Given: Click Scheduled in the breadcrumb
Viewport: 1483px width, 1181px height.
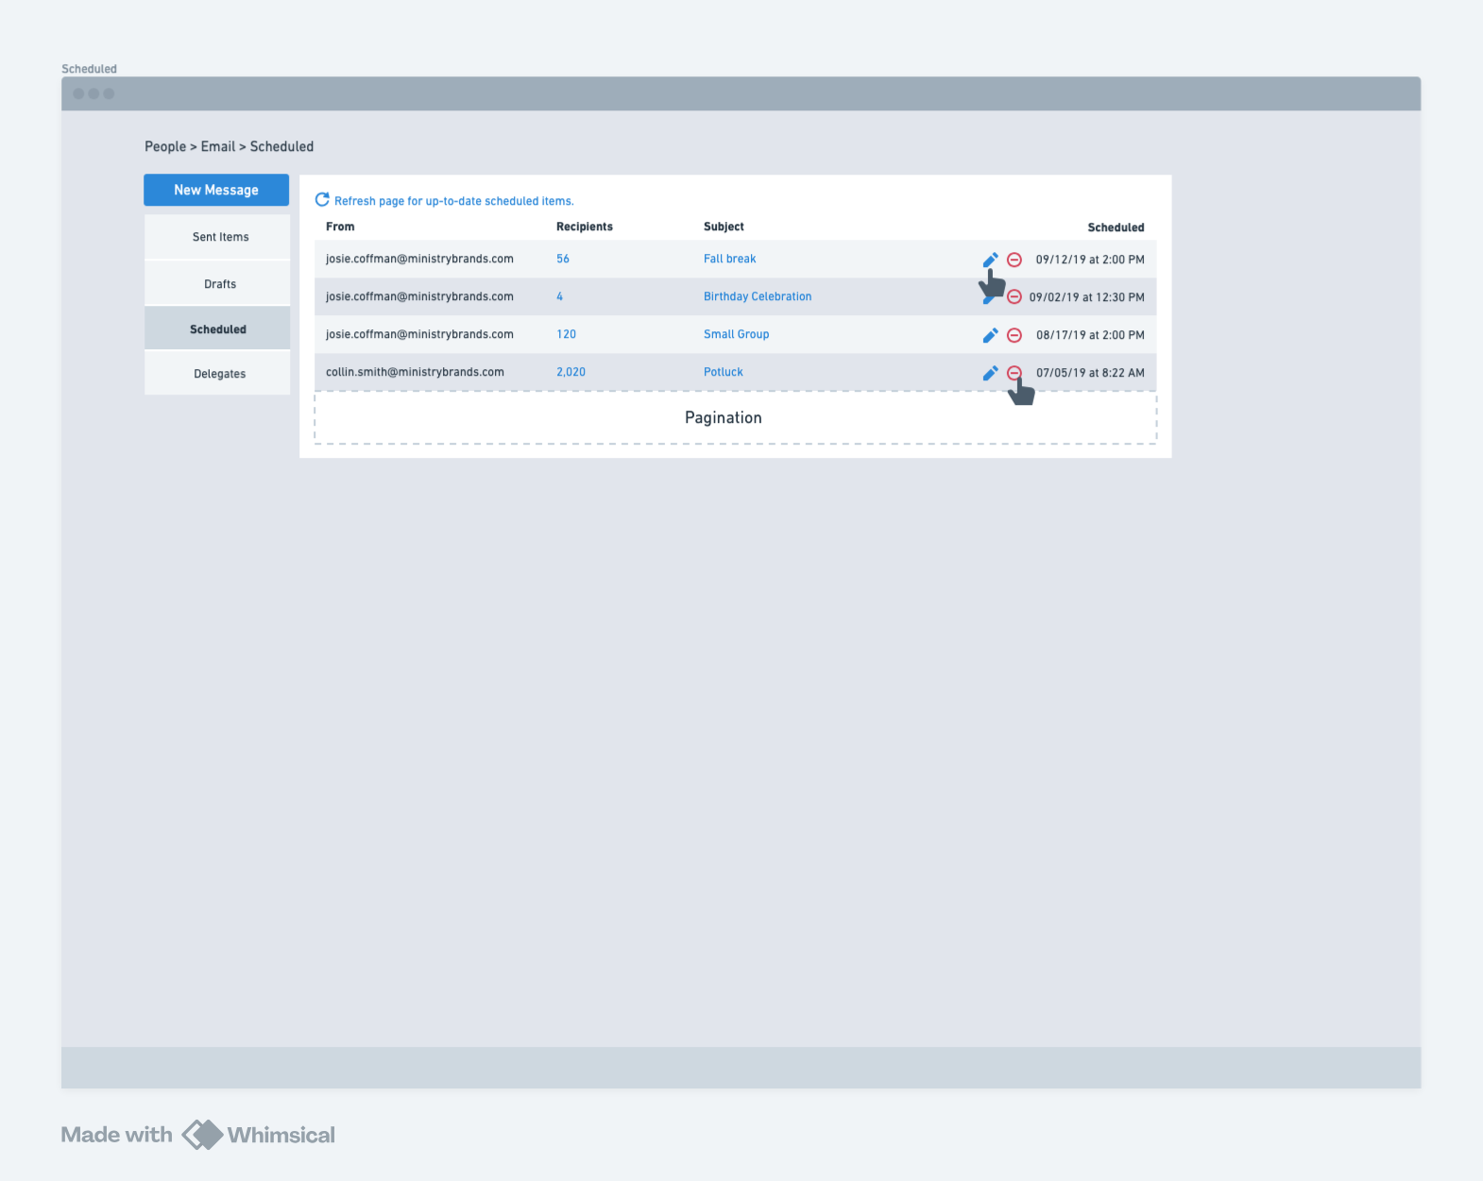Looking at the screenshot, I should [281, 146].
